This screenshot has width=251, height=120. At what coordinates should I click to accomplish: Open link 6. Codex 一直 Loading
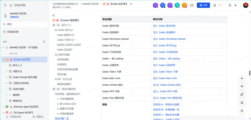(168, 58)
